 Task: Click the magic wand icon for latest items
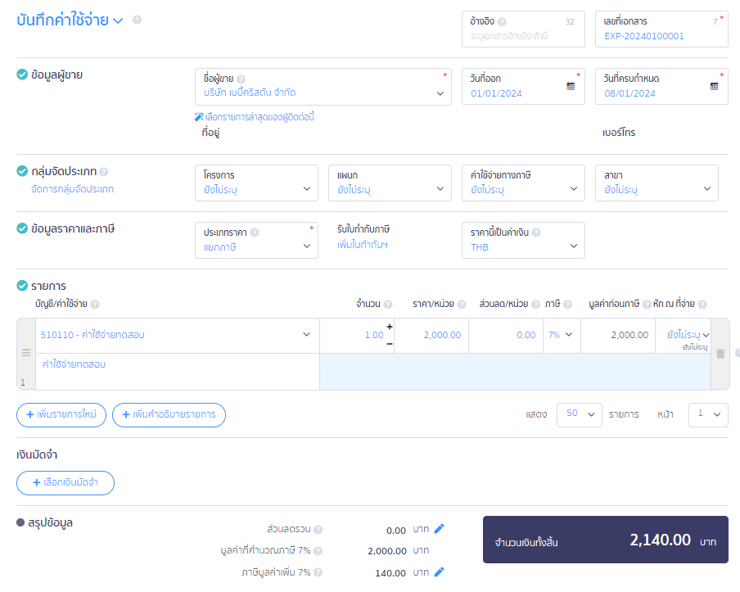pos(199,116)
